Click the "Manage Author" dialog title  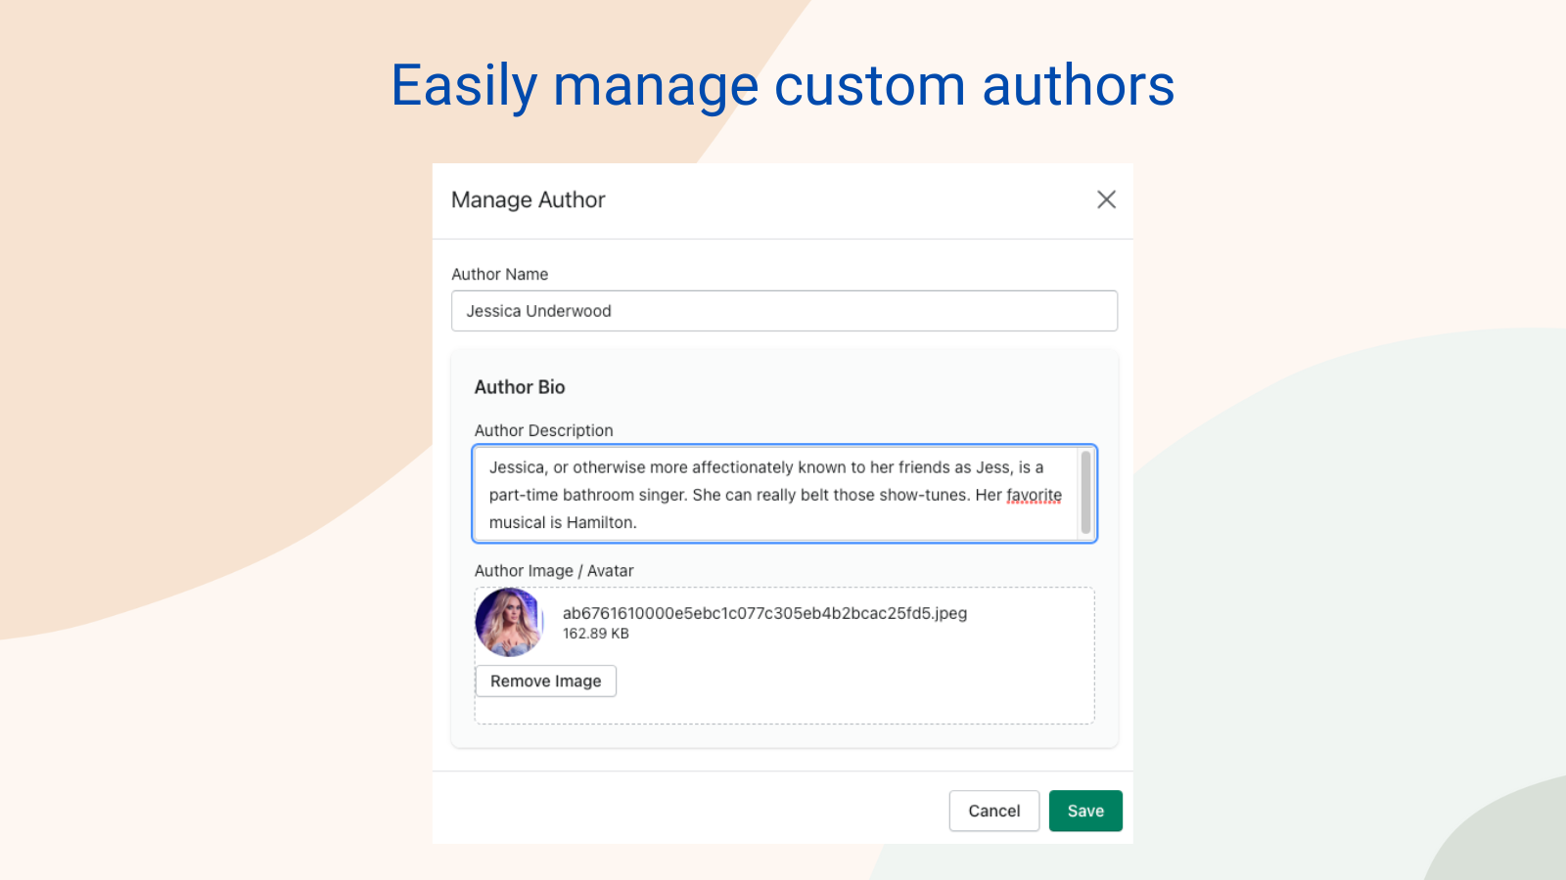click(528, 199)
